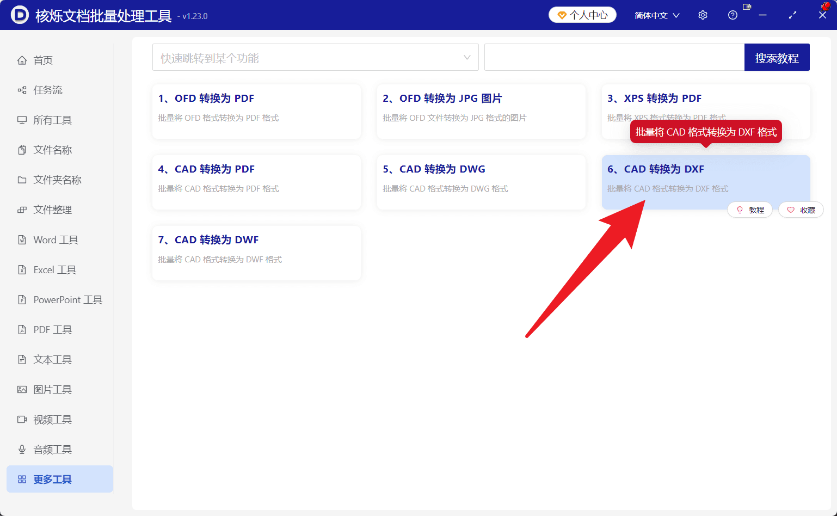Click the Excel file icon in sidebar

[22, 269]
